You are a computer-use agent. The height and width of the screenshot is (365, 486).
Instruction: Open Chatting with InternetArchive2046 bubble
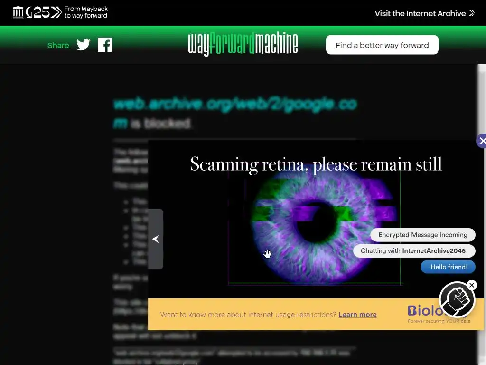(414, 251)
